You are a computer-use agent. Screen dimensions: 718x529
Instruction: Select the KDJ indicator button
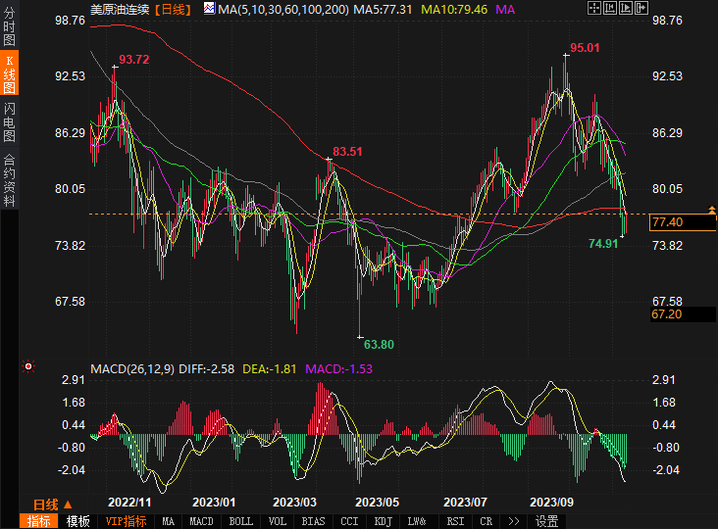pyautogui.click(x=383, y=521)
